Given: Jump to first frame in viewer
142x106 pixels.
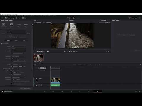Looking at the screenshot, I should click(65, 52).
